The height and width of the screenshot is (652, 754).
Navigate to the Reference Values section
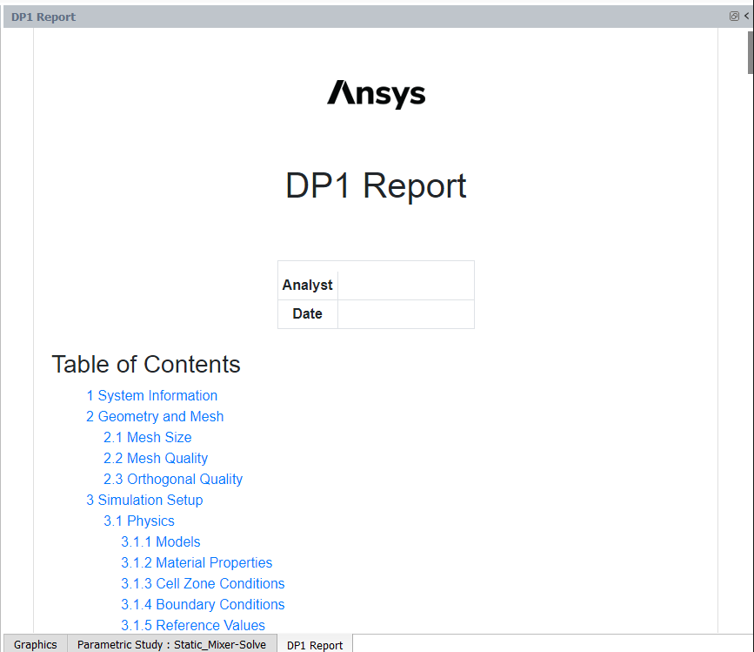tap(193, 625)
